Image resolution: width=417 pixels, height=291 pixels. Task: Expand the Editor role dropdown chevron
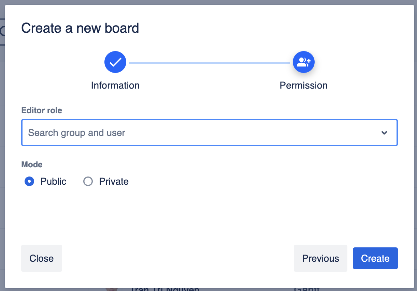point(384,133)
